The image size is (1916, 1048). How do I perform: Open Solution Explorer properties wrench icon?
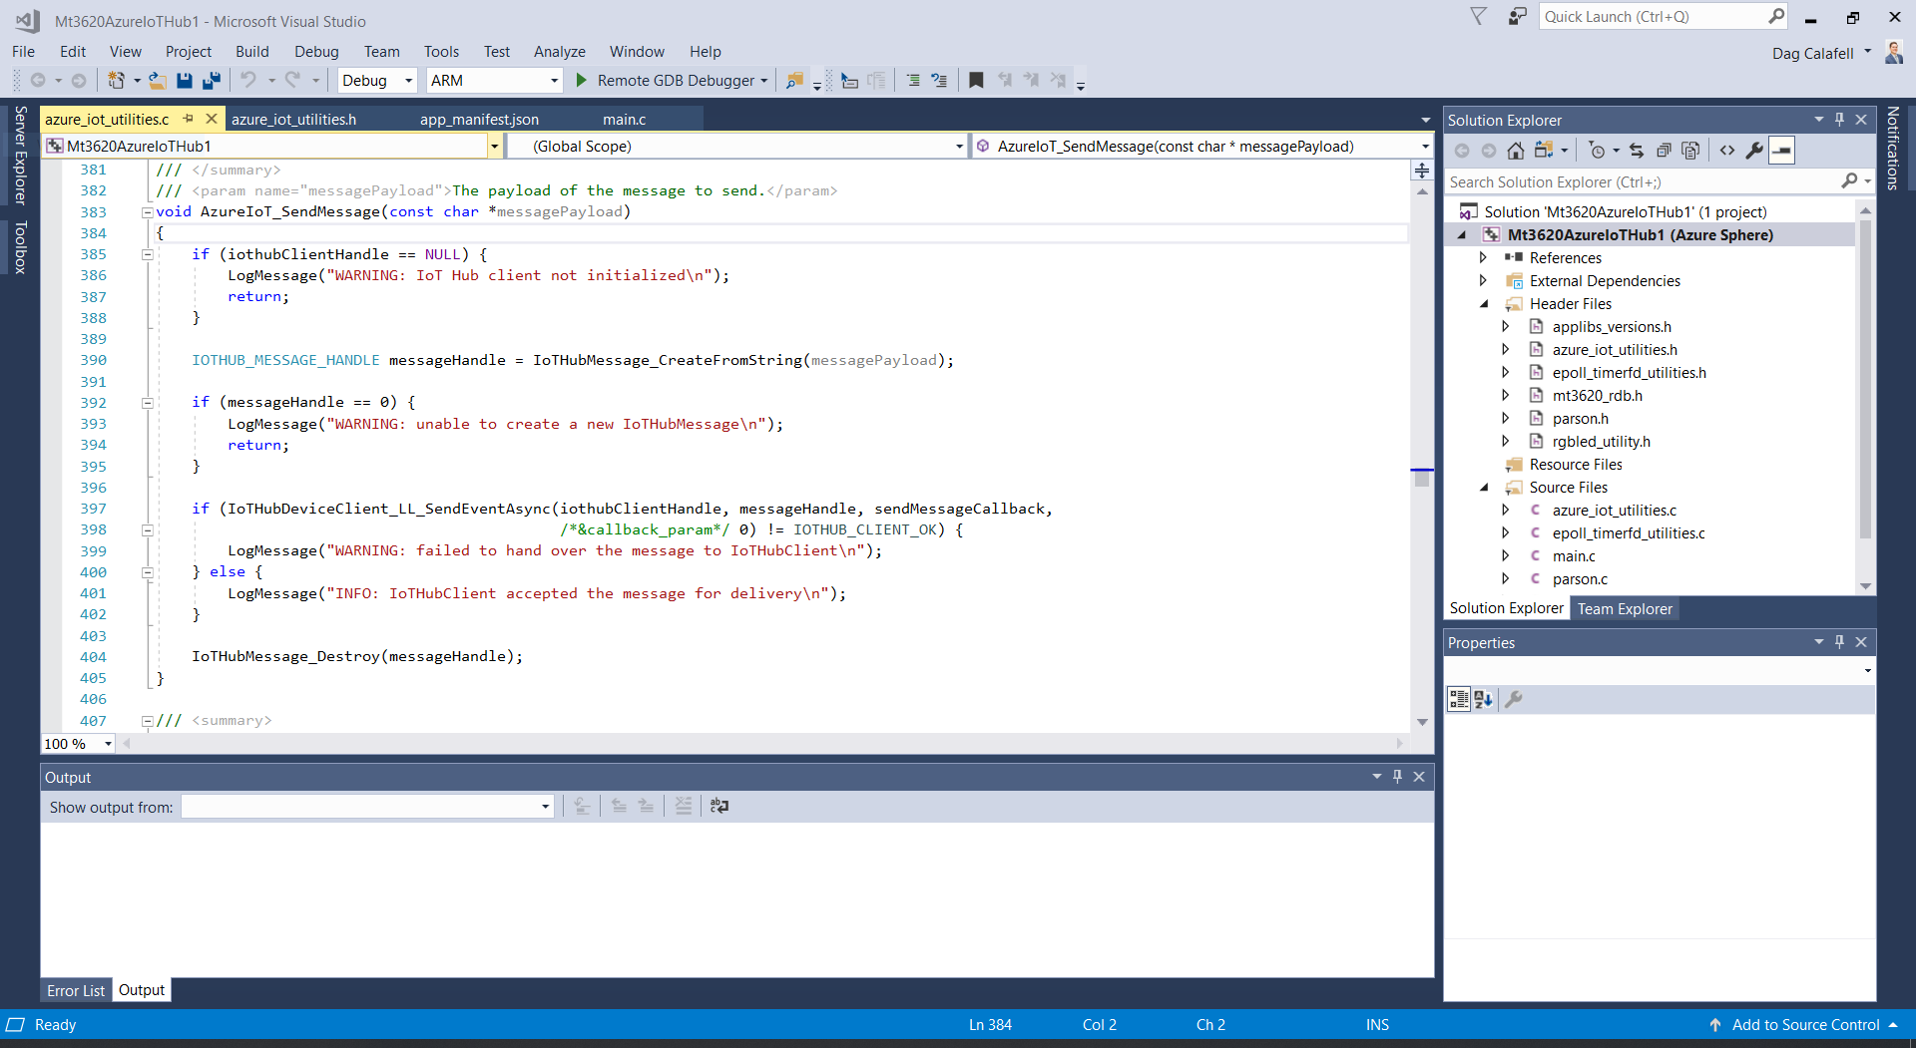tap(1754, 150)
